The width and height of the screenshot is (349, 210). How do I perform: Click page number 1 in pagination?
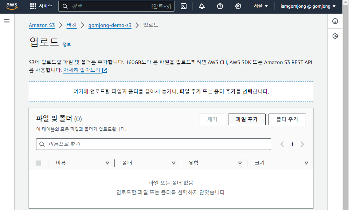(292, 144)
